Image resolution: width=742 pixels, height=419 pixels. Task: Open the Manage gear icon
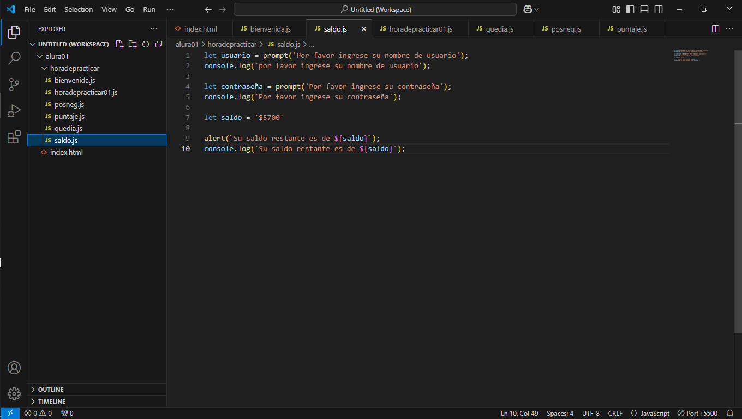[x=14, y=393]
